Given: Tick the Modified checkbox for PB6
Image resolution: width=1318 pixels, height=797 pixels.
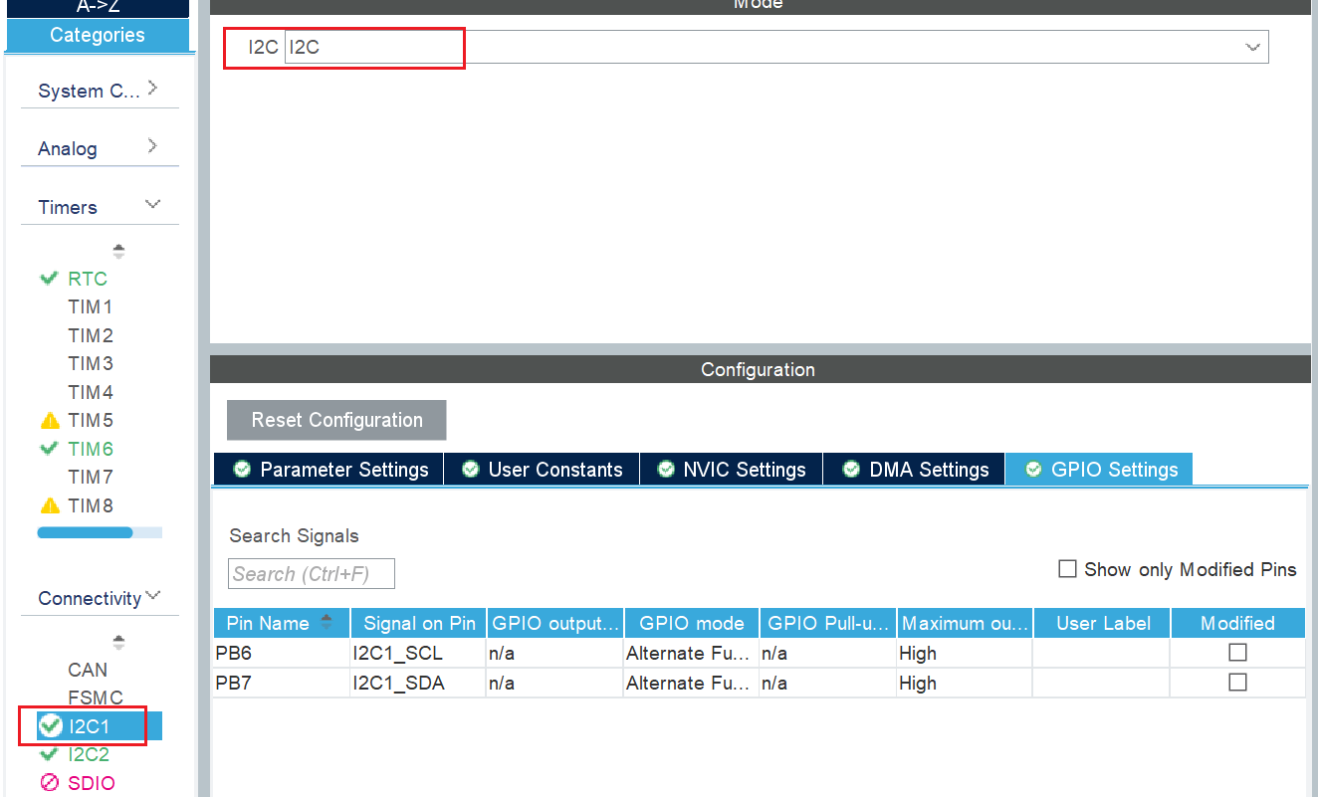Looking at the screenshot, I should coord(1237,653).
